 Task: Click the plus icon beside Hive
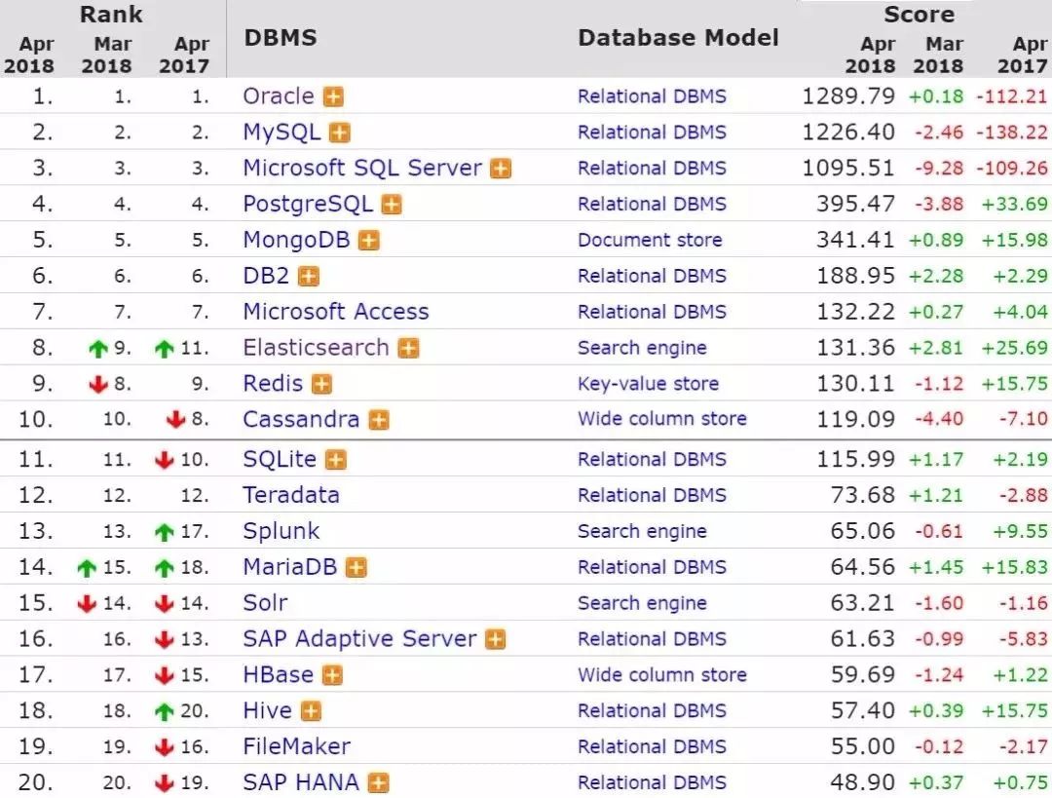(x=311, y=711)
